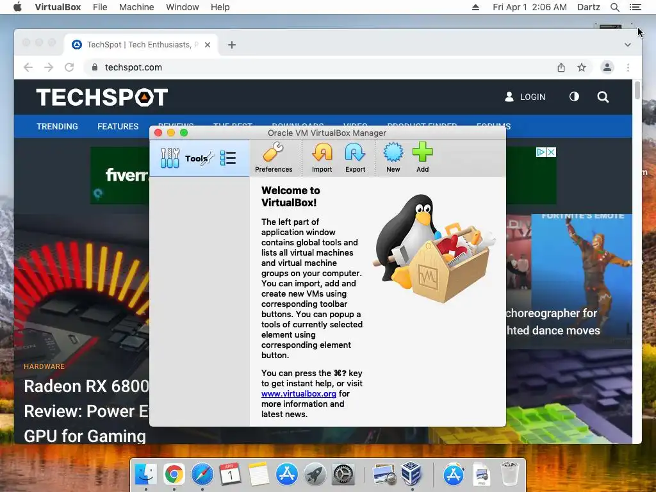
Task: Create a New virtual machine
Action: [x=393, y=152]
